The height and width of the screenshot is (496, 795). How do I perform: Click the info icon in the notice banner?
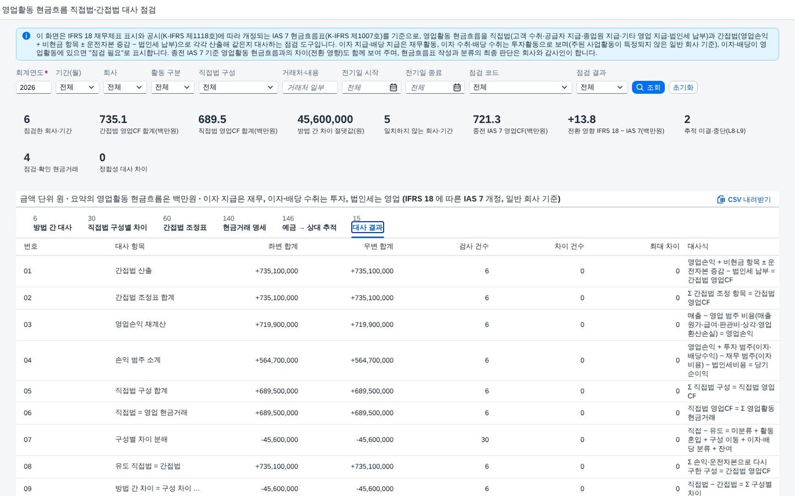pos(26,36)
